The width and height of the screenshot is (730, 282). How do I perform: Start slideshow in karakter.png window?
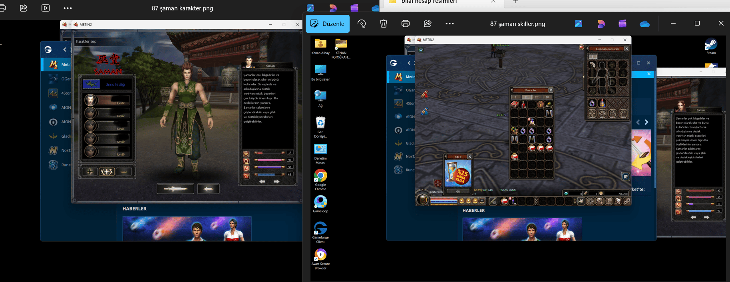[46, 8]
